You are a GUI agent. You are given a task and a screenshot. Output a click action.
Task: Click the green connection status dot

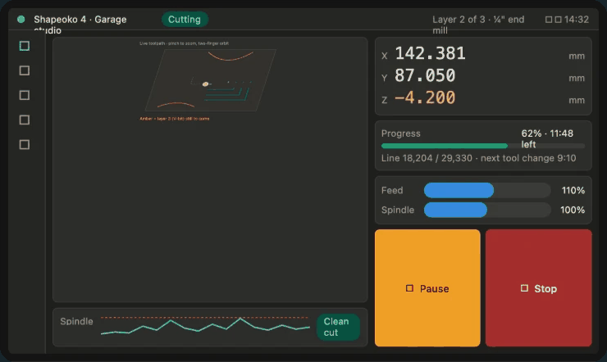click(x=21, y=20)
